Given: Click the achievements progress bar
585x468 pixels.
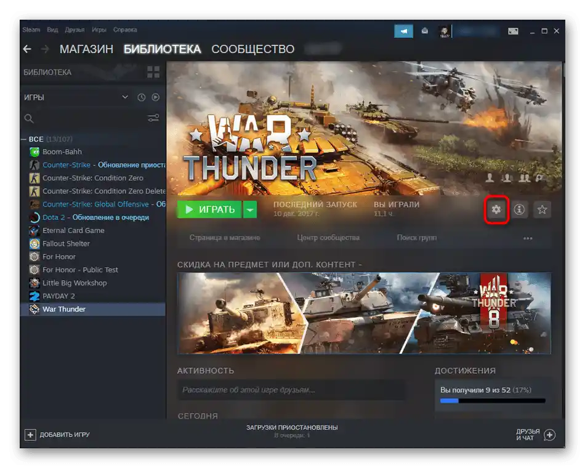Looking at the screenshot, I should pos(493,401).
